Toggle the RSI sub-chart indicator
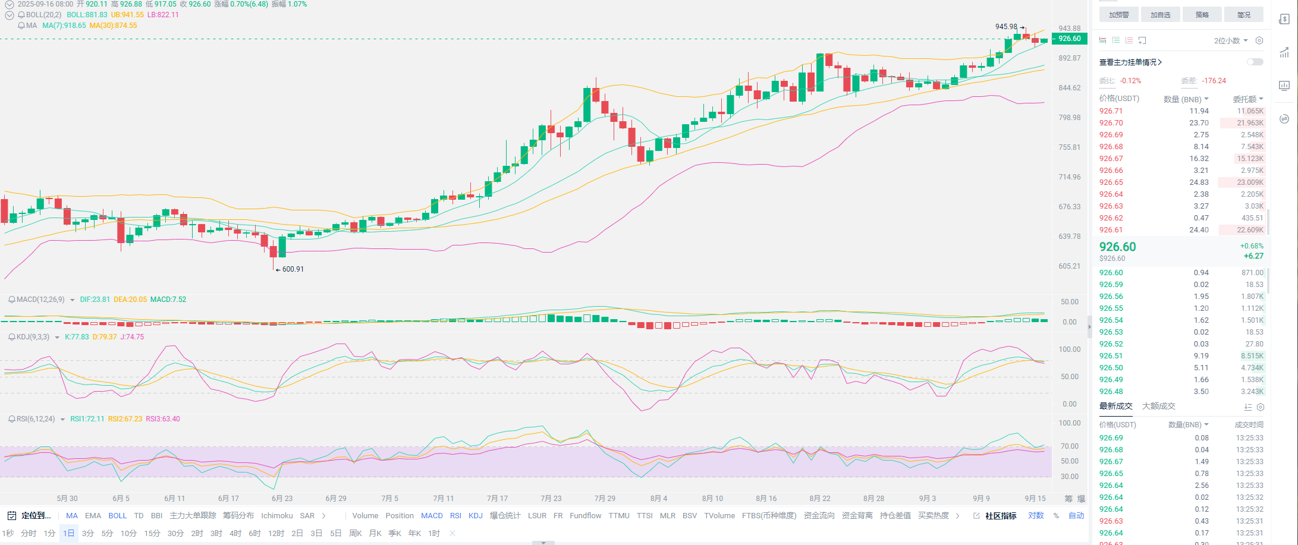This screenshot has width=1298, height=545. pos(455,516)
